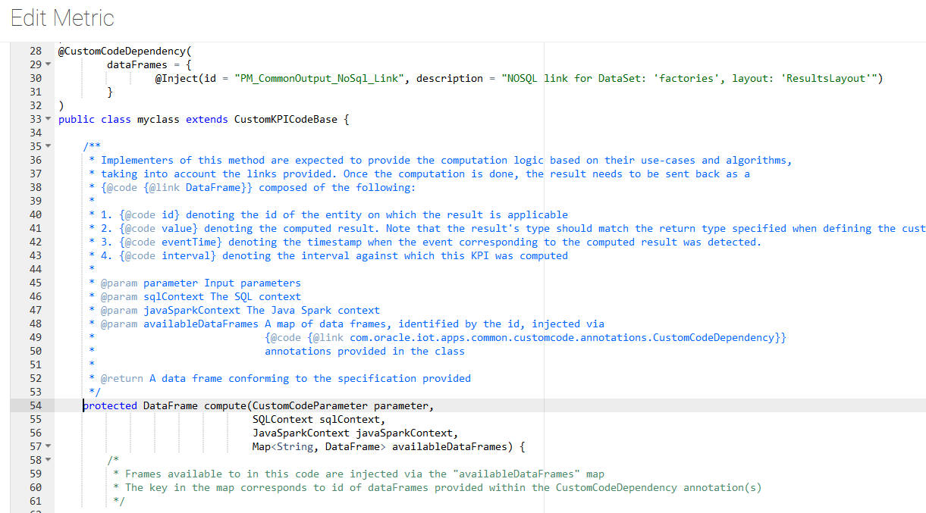926x513 pixels.
Task: Click the @CustomCodeDependency annotation text
Action: click(x=125, y=51)
